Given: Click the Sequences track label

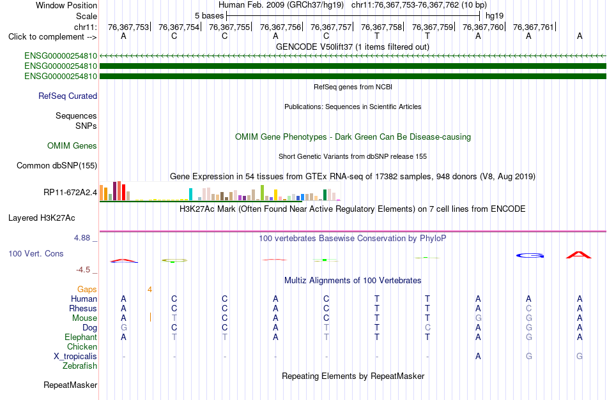Looking at the screenshot, I should 76,115.
